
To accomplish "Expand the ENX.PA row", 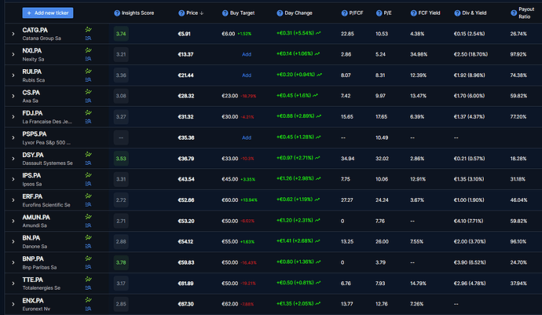I will pyautogui.click(x=13, y=304).
